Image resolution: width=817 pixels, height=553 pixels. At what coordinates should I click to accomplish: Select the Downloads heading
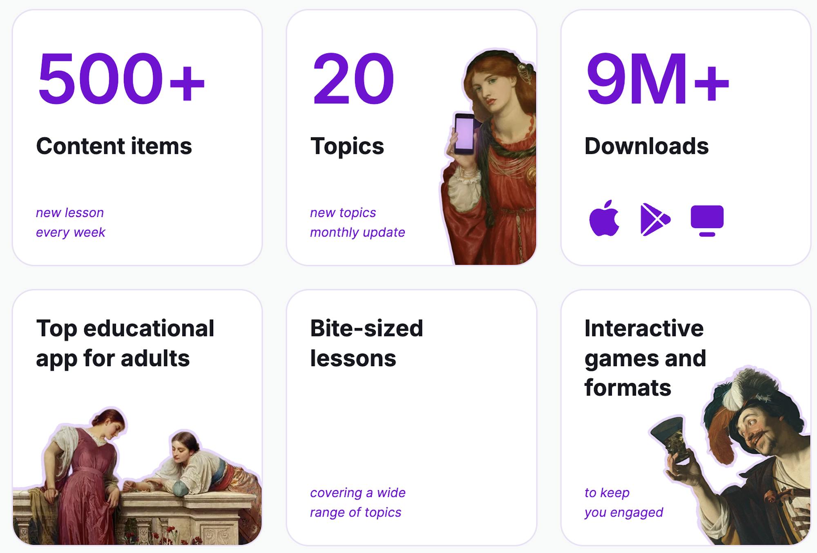[x=647, y=146]
